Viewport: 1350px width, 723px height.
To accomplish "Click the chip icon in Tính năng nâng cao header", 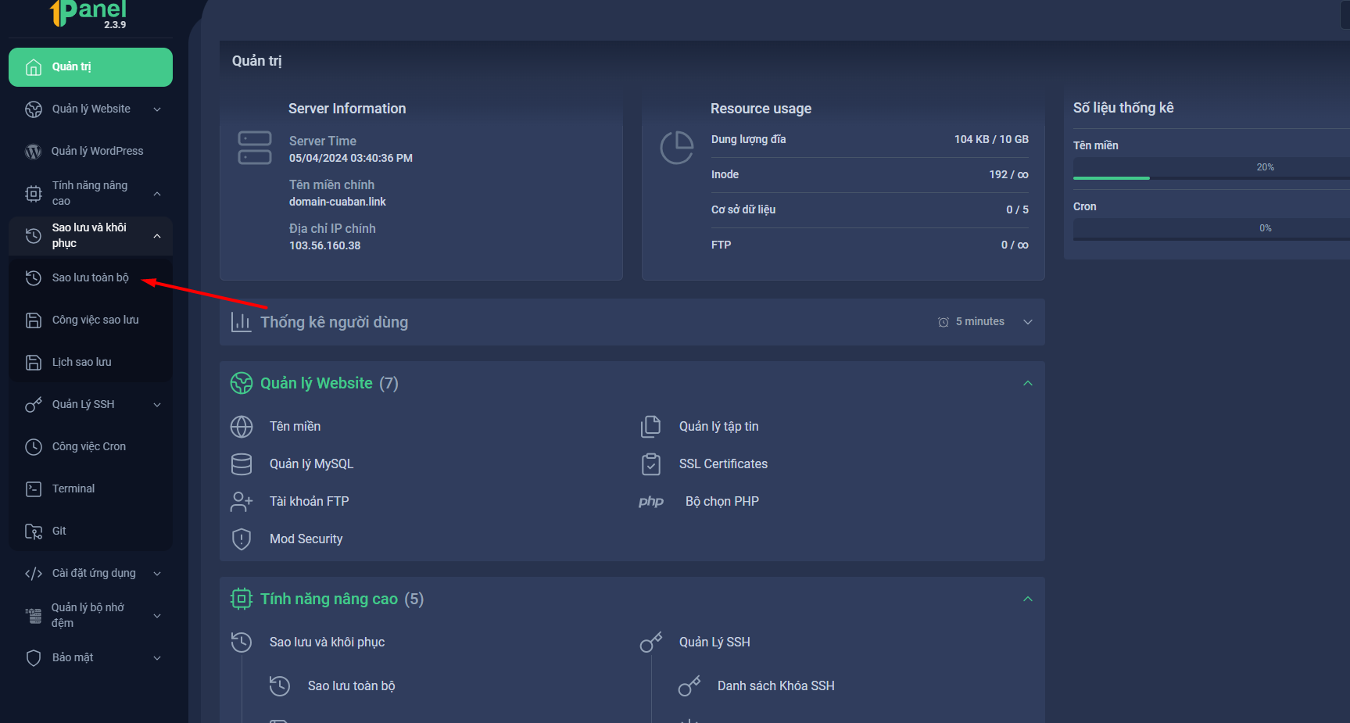I will (242, 599).
